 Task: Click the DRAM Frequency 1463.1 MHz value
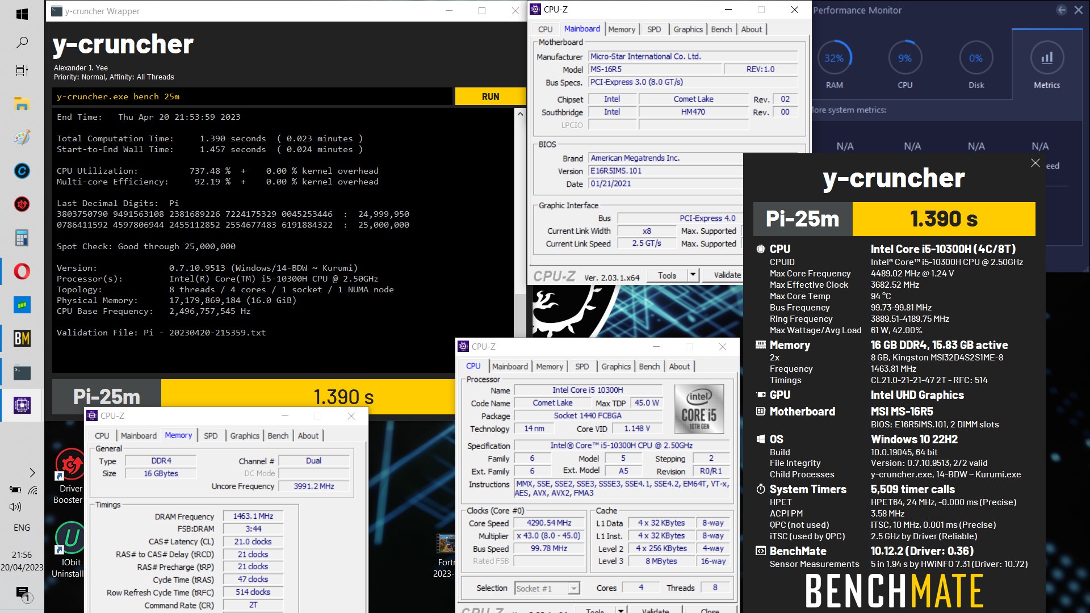(x=253, y=517)
